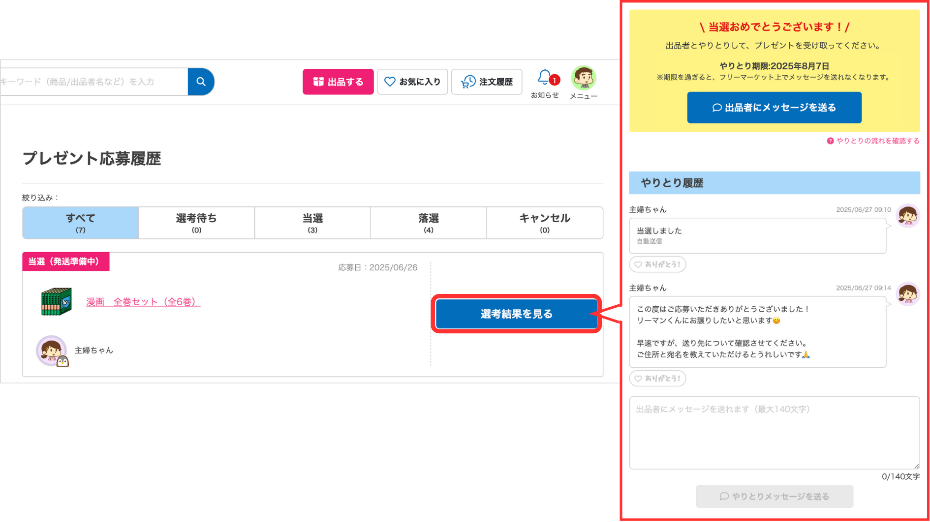
Task: Click the heart icon on お気に入り
Action: pyautogui.click(x=390, y=82)
